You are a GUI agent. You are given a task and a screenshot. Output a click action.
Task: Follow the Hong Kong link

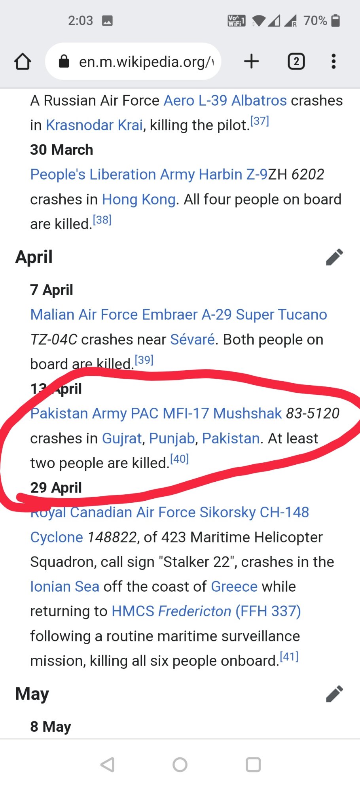pos(139,199)
